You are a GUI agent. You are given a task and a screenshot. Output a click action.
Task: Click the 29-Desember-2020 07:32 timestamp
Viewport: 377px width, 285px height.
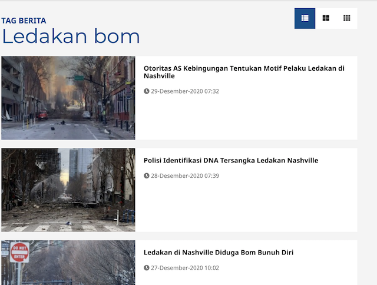pos(185,91)
